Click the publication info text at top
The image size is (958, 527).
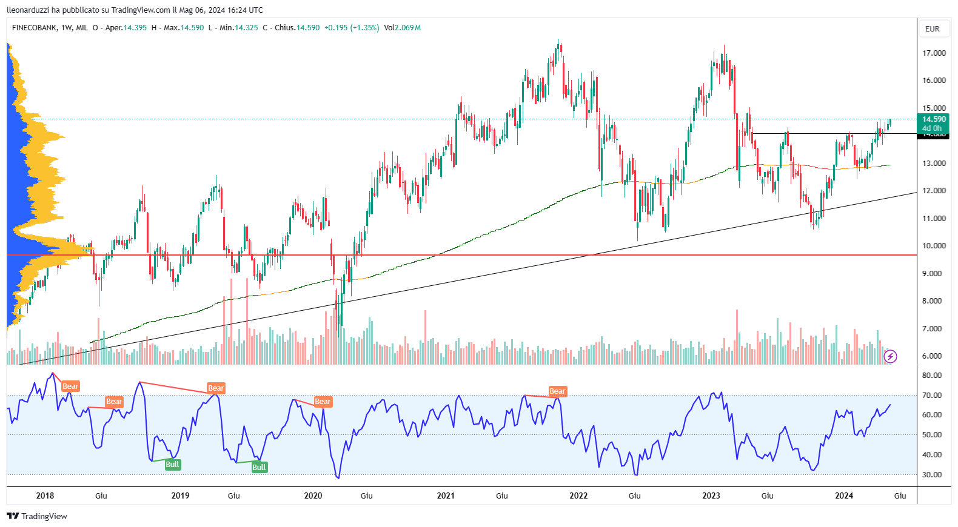point(135,10)
